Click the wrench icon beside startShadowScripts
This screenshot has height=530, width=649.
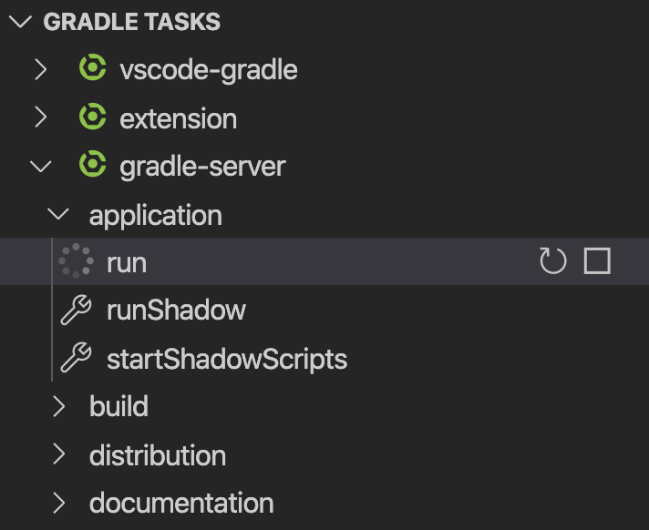point(76,358)
